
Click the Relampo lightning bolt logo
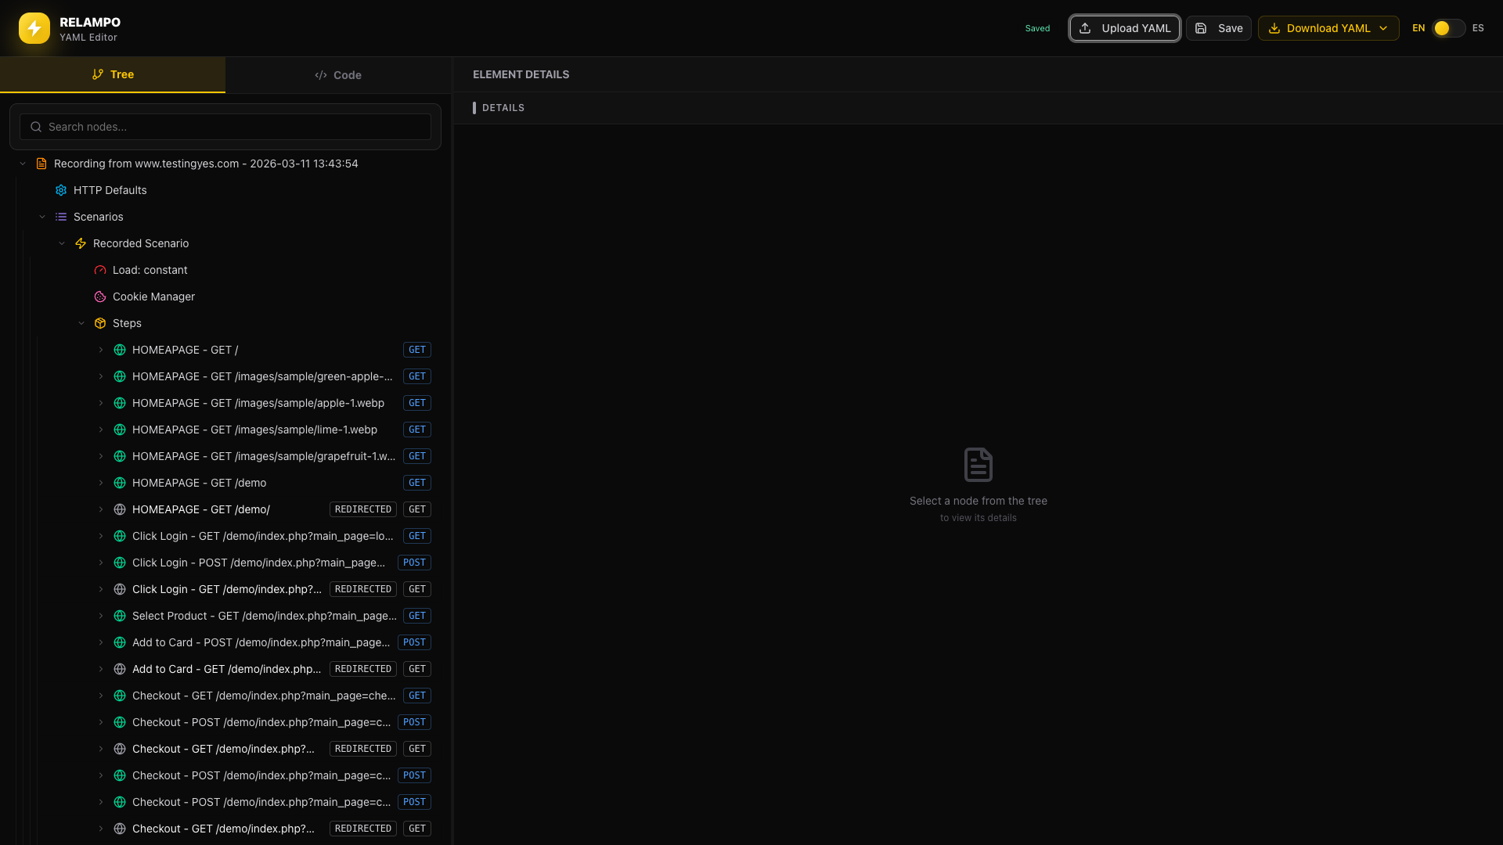34,28
